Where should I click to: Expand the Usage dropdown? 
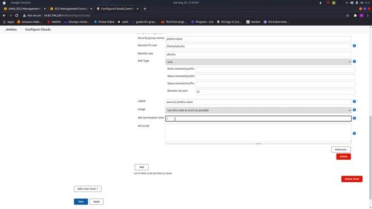click(x=258, y=110)
